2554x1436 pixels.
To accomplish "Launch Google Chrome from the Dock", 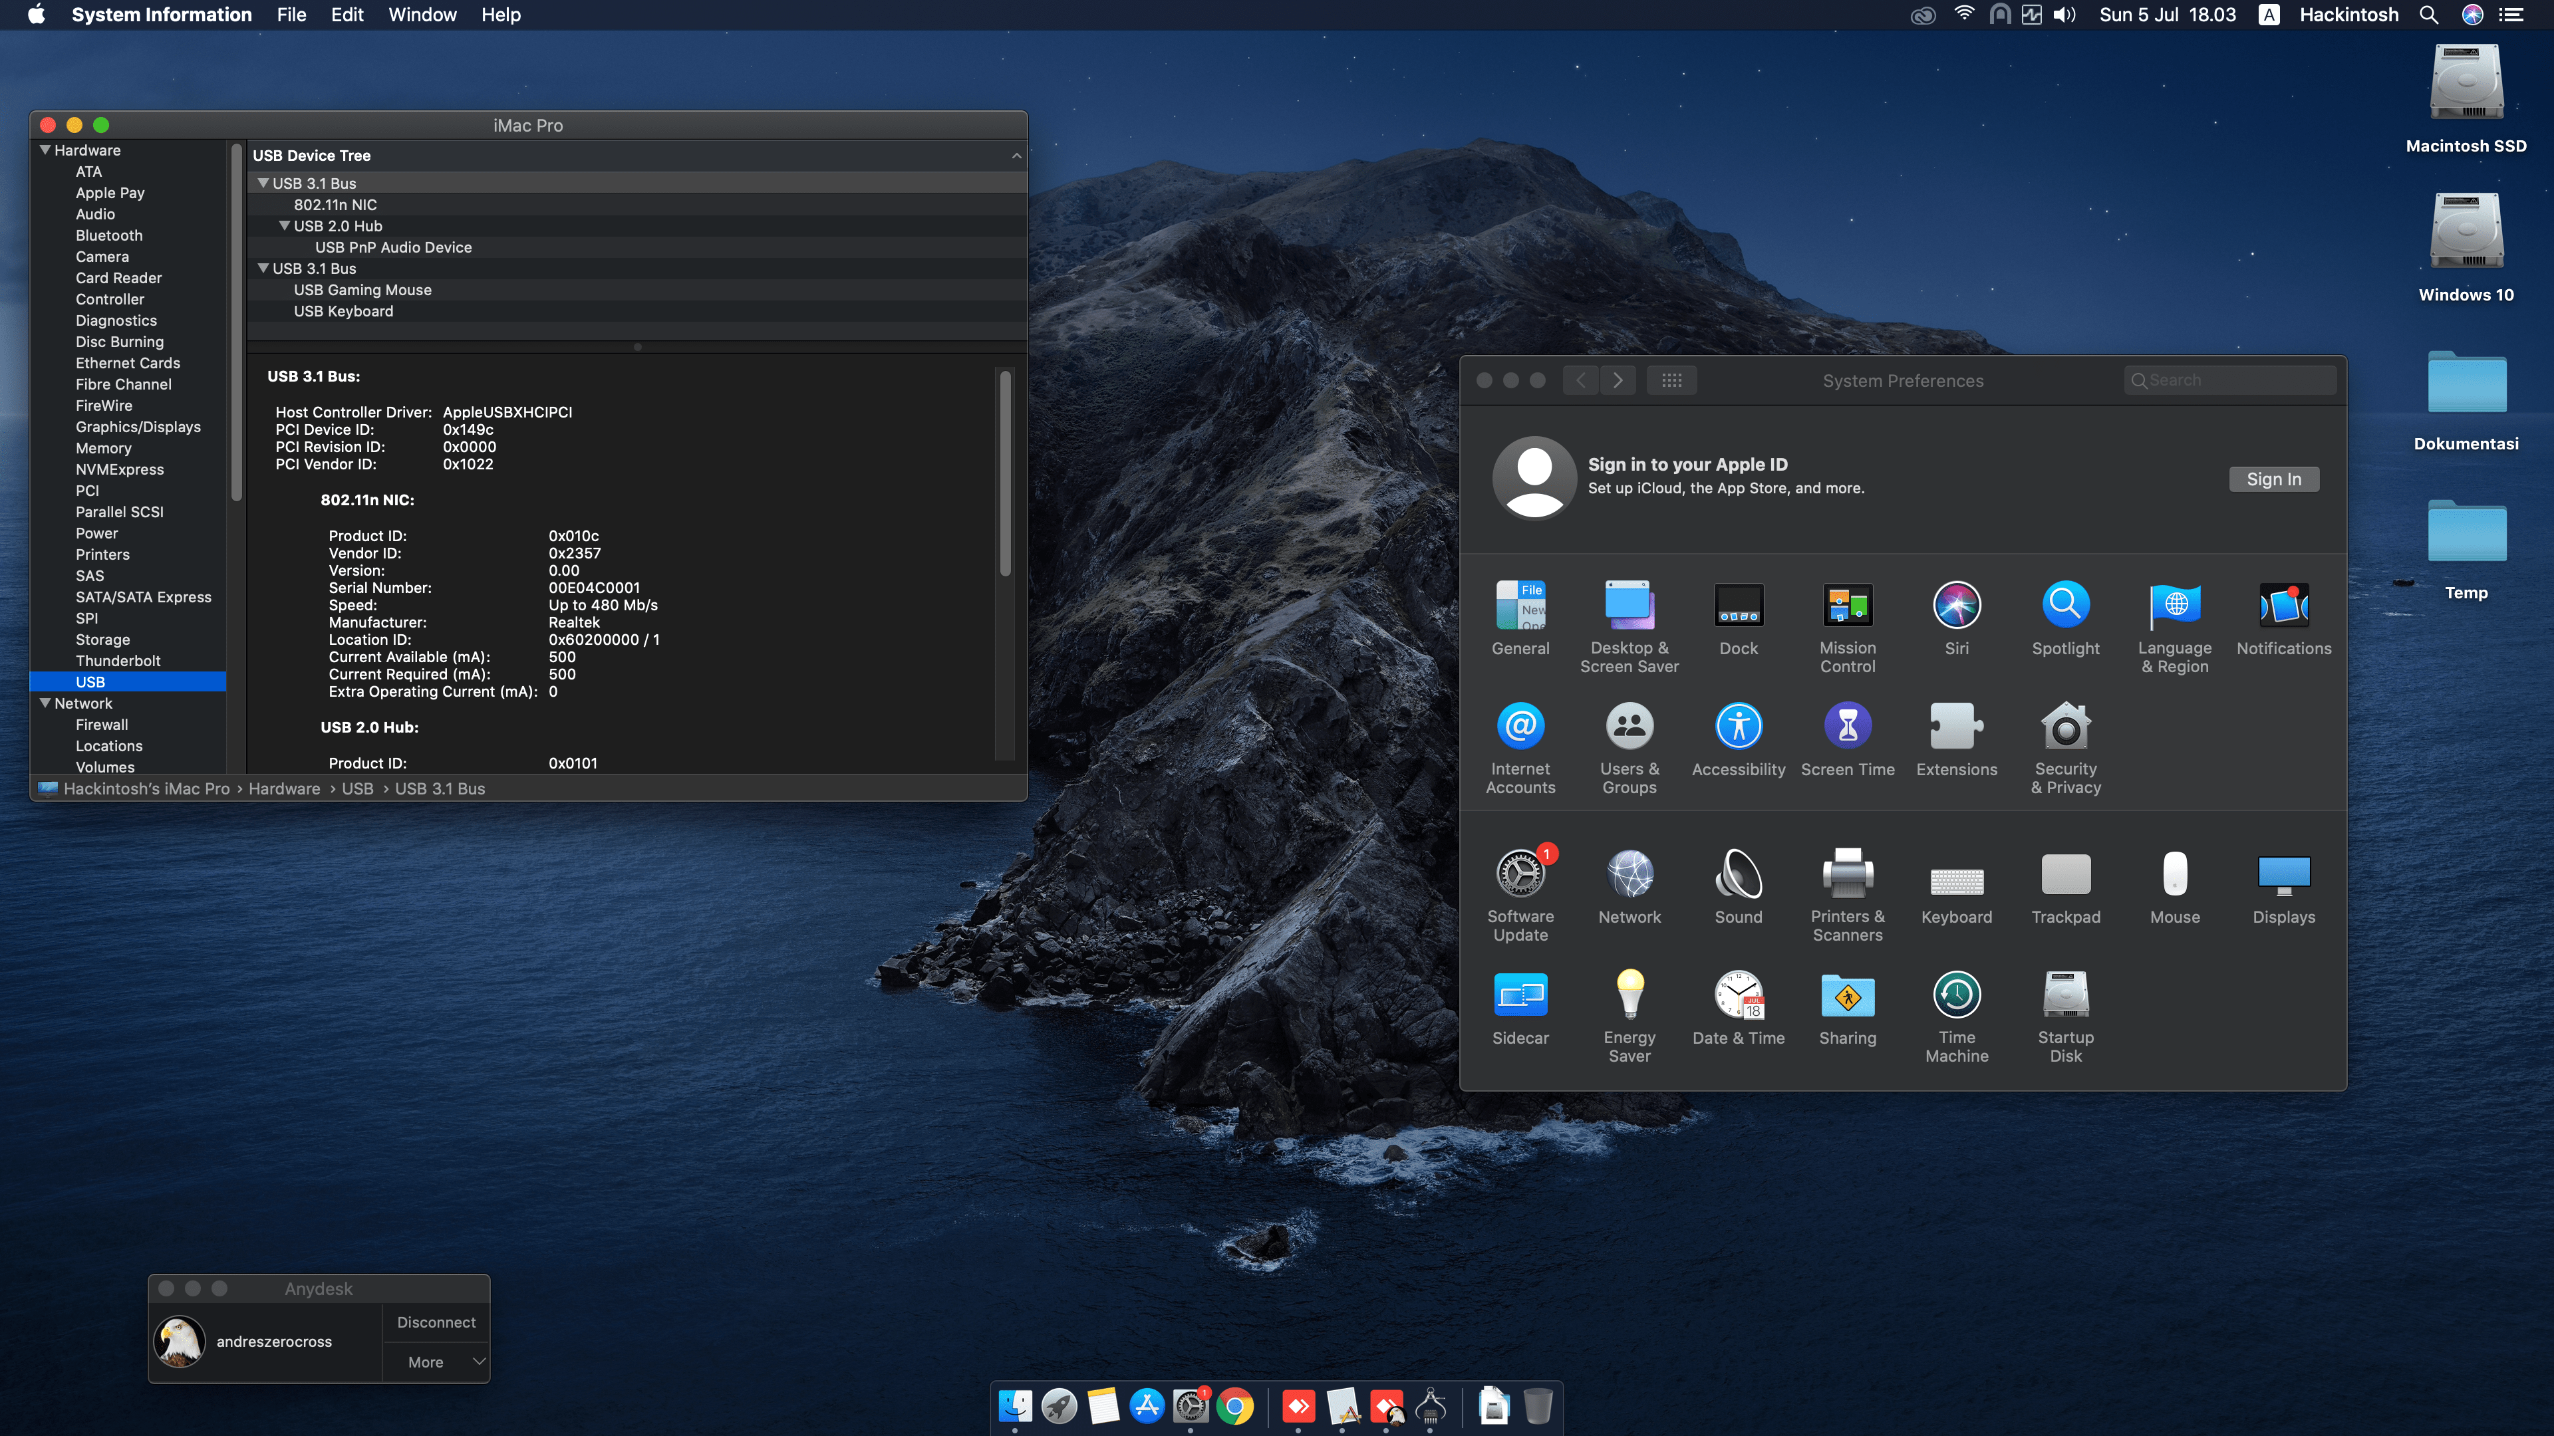I will (x=1235, y=1406).
